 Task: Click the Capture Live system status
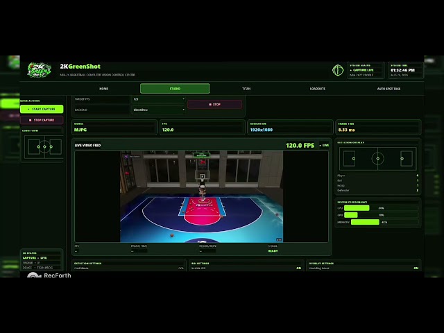[x=364, y=70]
